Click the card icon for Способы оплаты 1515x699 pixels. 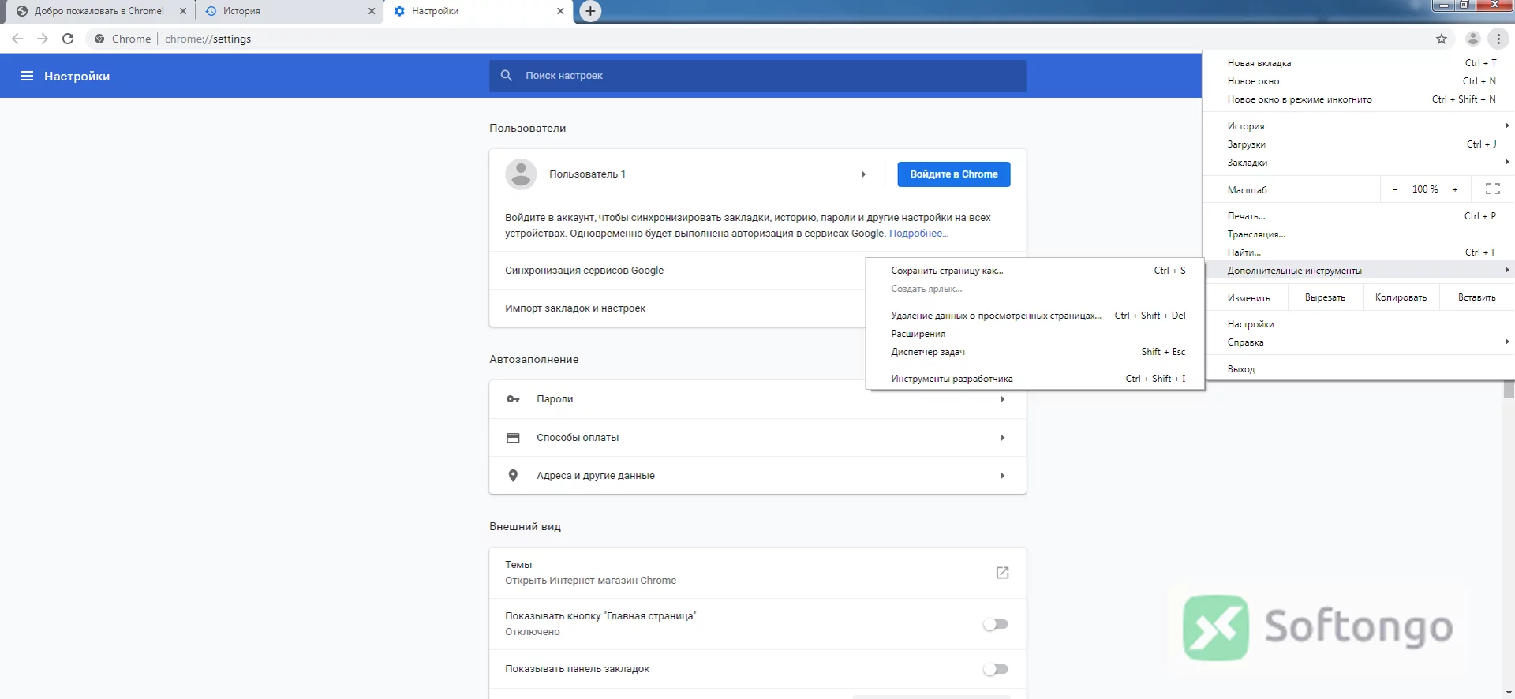(513, 438)
